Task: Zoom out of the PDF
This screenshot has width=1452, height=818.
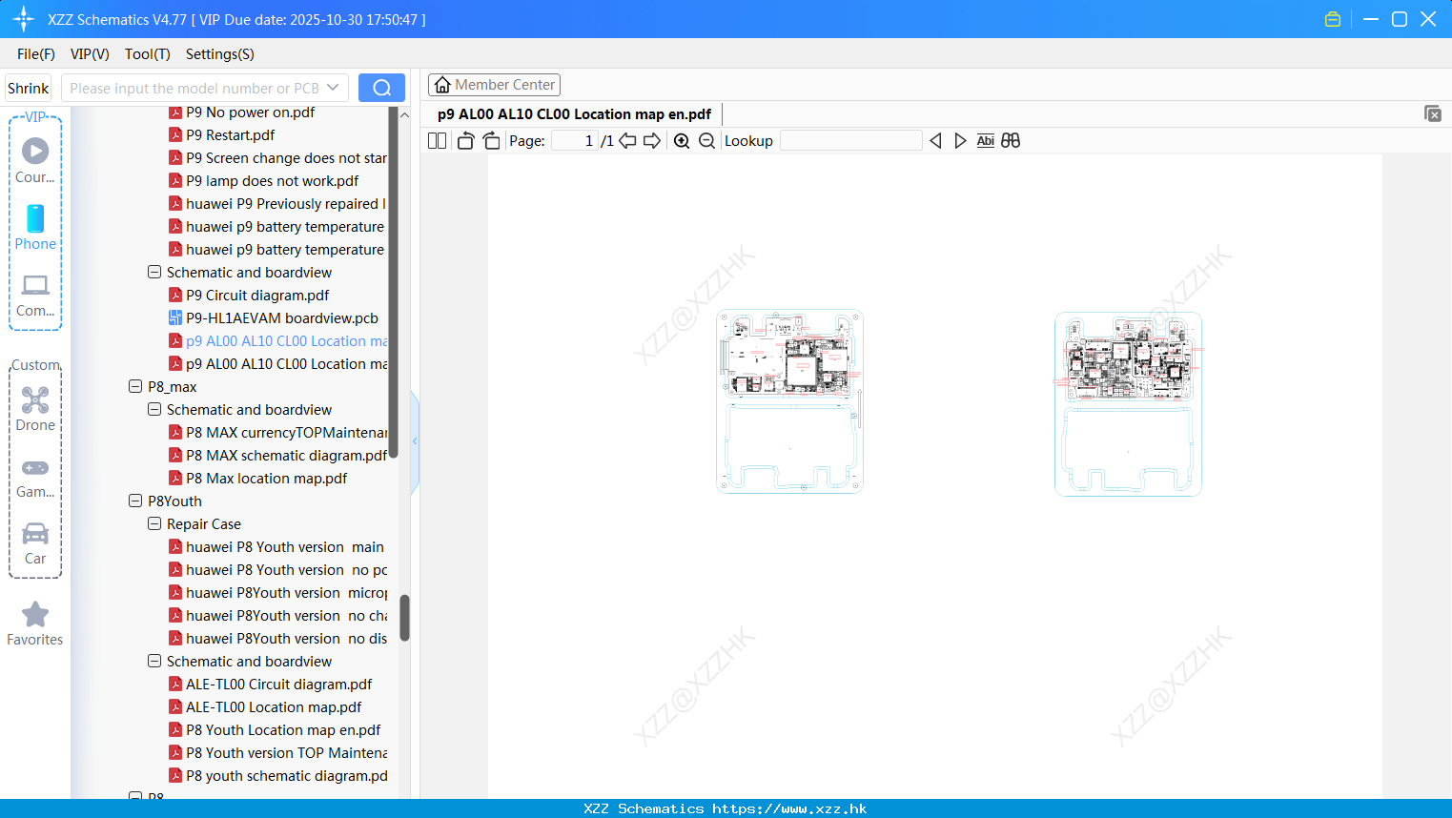Action: point(706,141)
